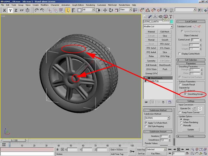
Task: Select the When Rendering update option
Action: [182, 122]
